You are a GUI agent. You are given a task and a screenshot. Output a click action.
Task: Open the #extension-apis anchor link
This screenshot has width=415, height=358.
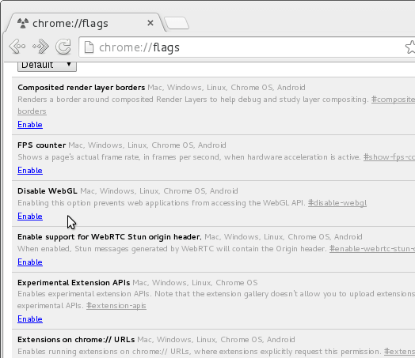click(x=116, y=306)
